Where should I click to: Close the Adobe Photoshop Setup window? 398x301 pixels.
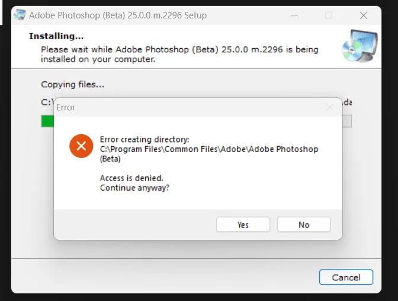pyautogui.click(x=364, y=15)
